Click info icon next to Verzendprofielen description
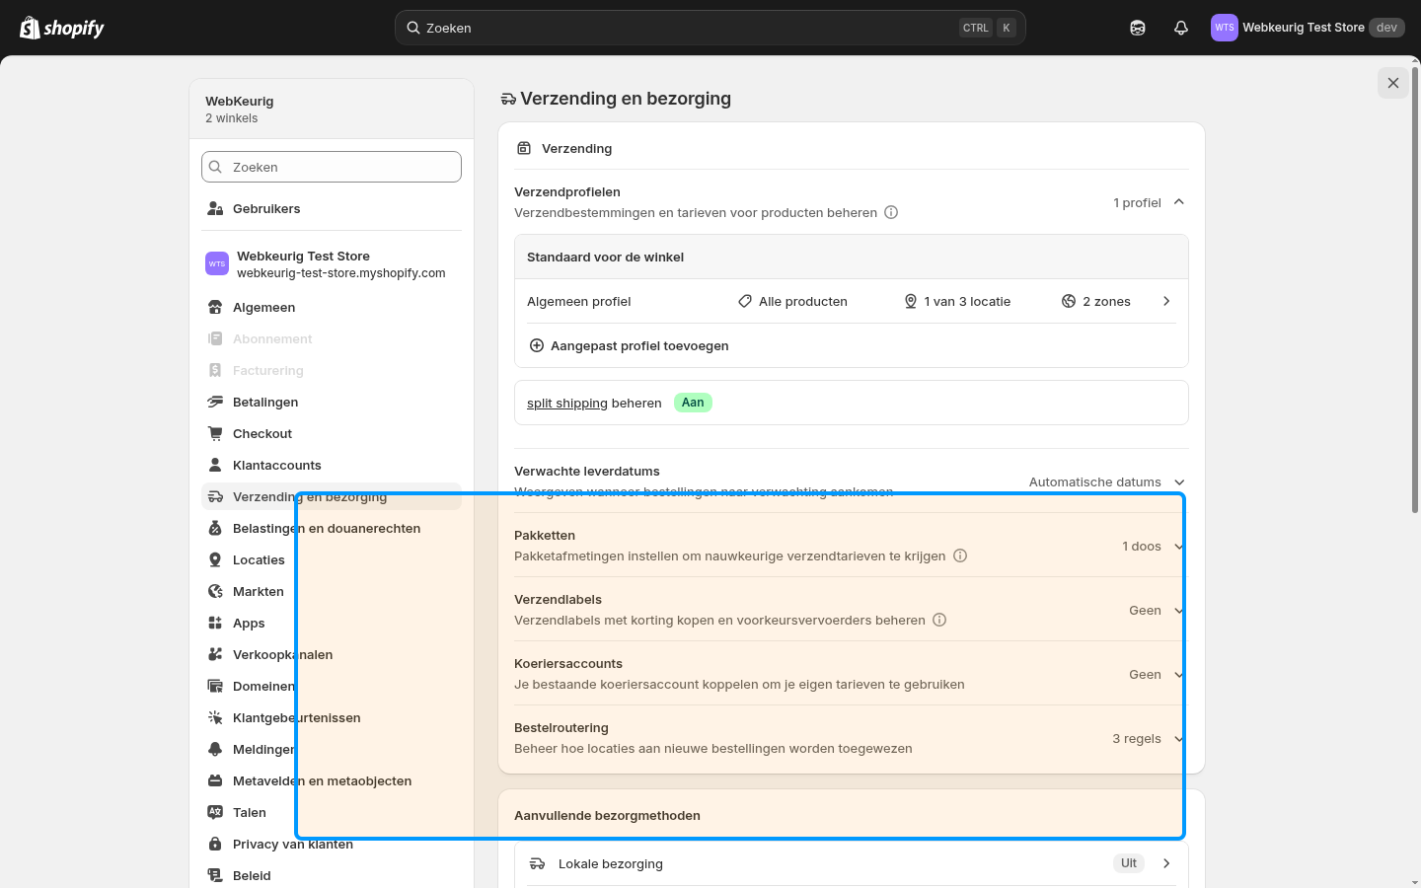This screenshot has width=1421, height=888. pyautogui.click(x=891, y=212)
